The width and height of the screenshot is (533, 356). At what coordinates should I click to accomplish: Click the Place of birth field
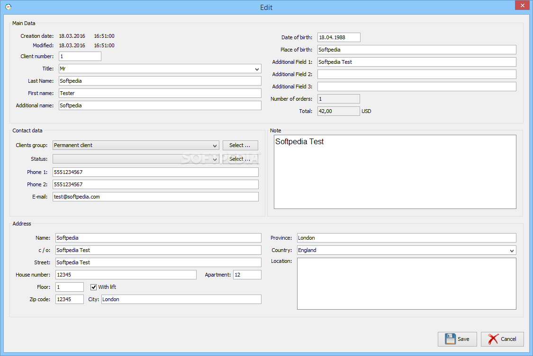[x=417, y=50]
